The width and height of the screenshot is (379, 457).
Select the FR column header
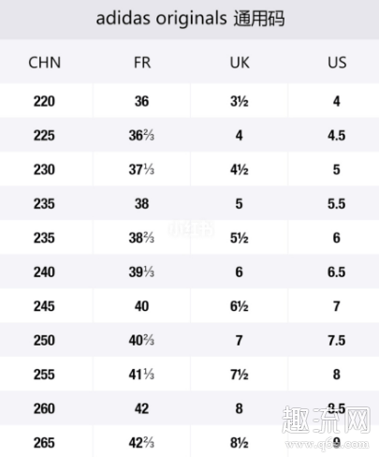click(142, 63)
